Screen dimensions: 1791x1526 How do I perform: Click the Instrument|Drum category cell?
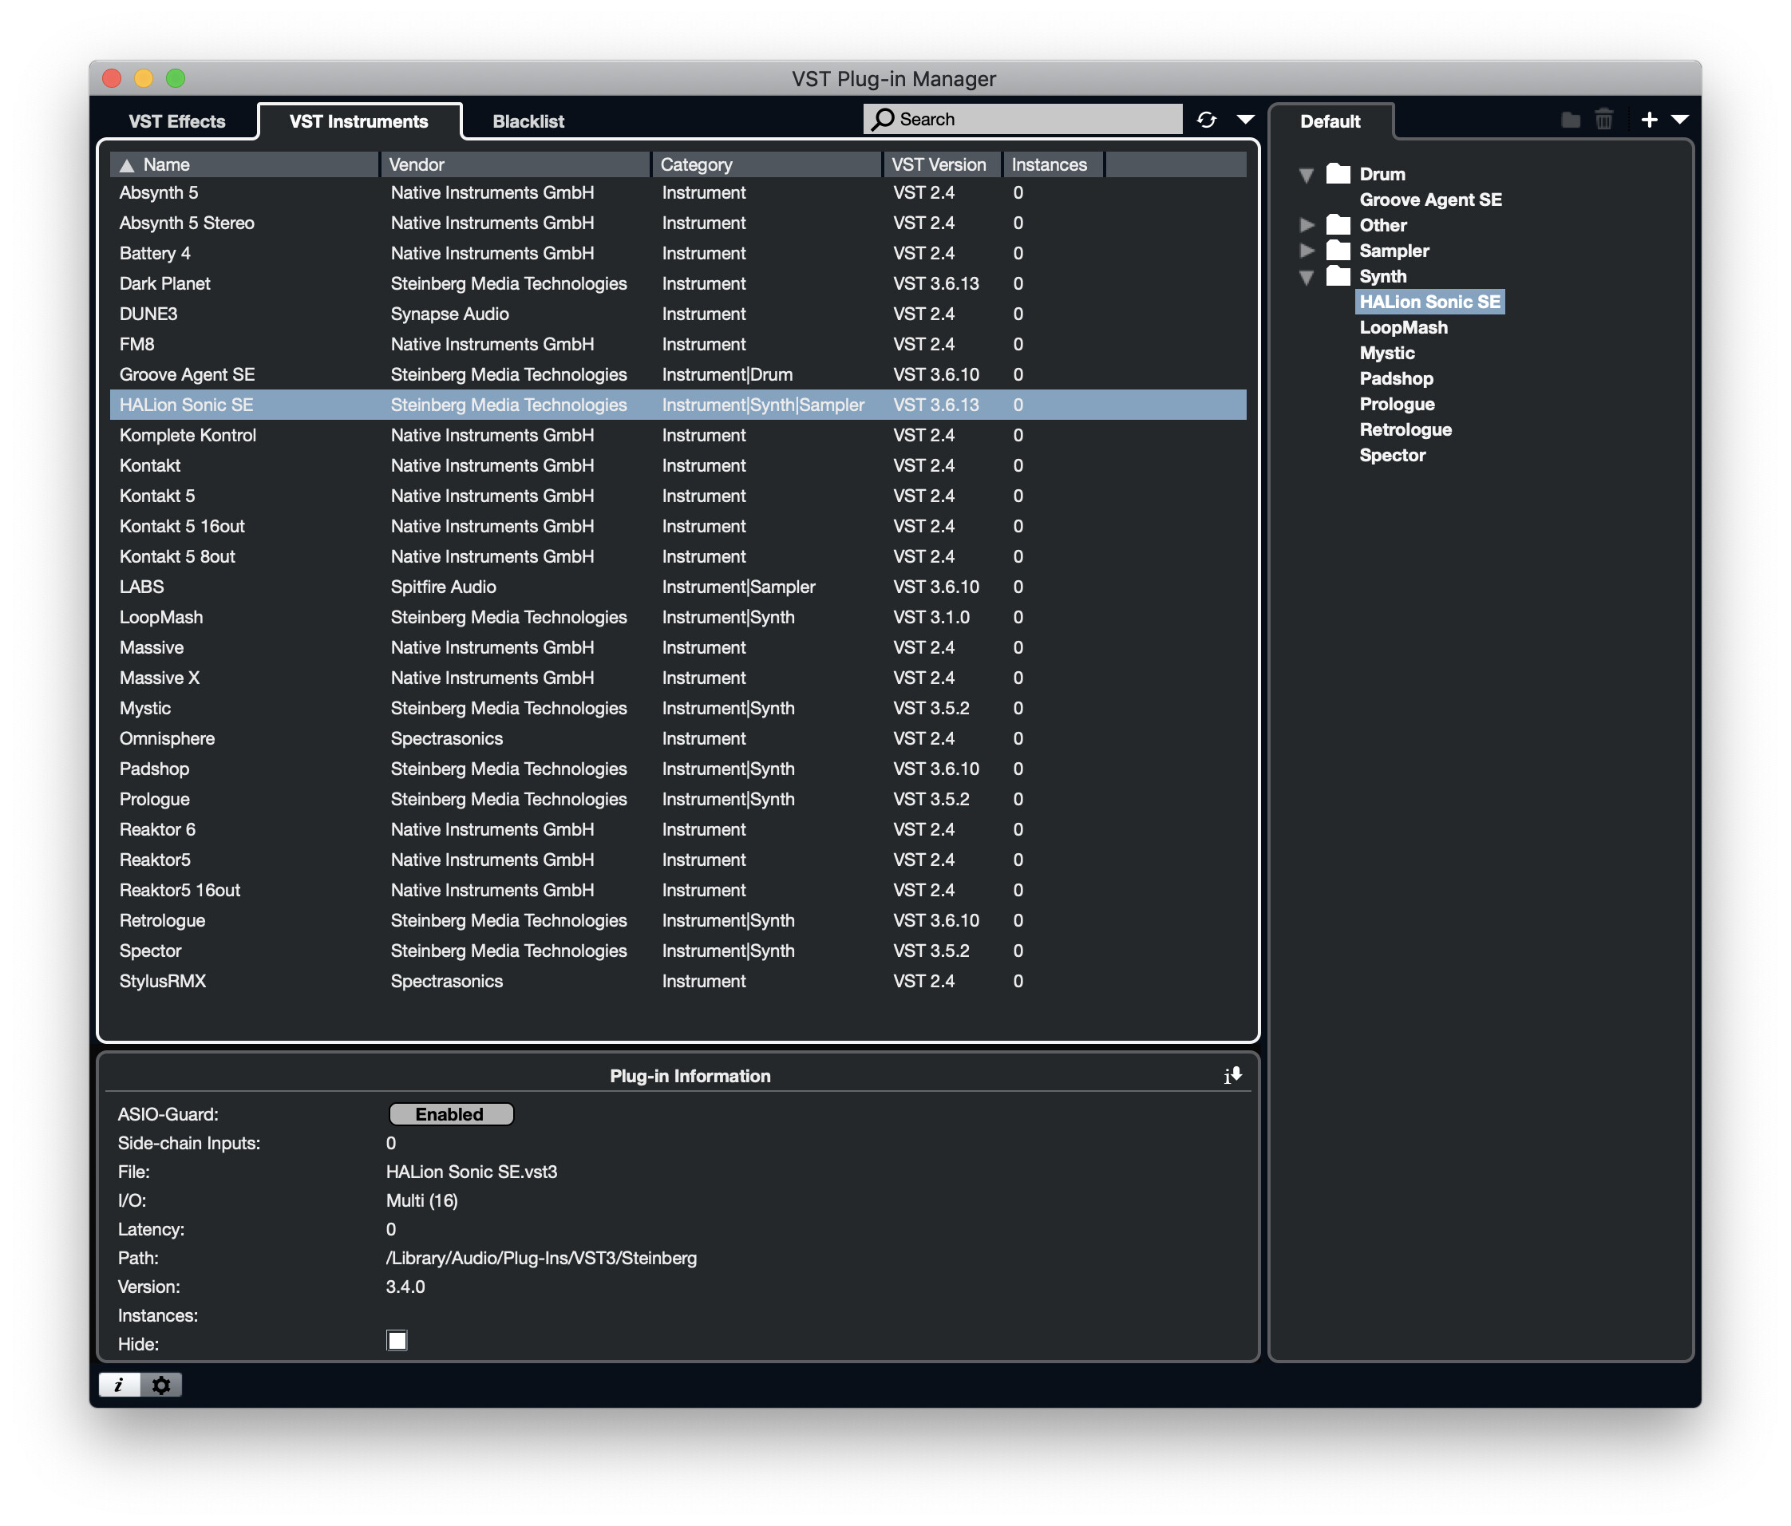point(727,374)
